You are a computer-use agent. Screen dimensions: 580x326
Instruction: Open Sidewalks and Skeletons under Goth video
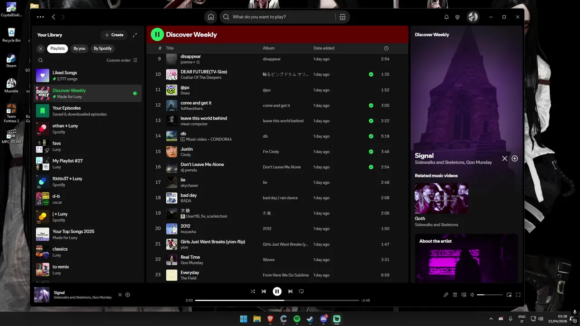(x=436, y=225)
